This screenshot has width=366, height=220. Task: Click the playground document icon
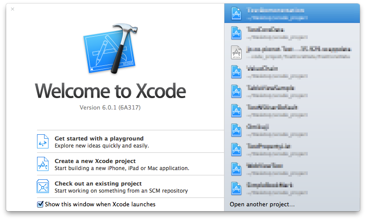pyautogui.click(x=43, y=141)
